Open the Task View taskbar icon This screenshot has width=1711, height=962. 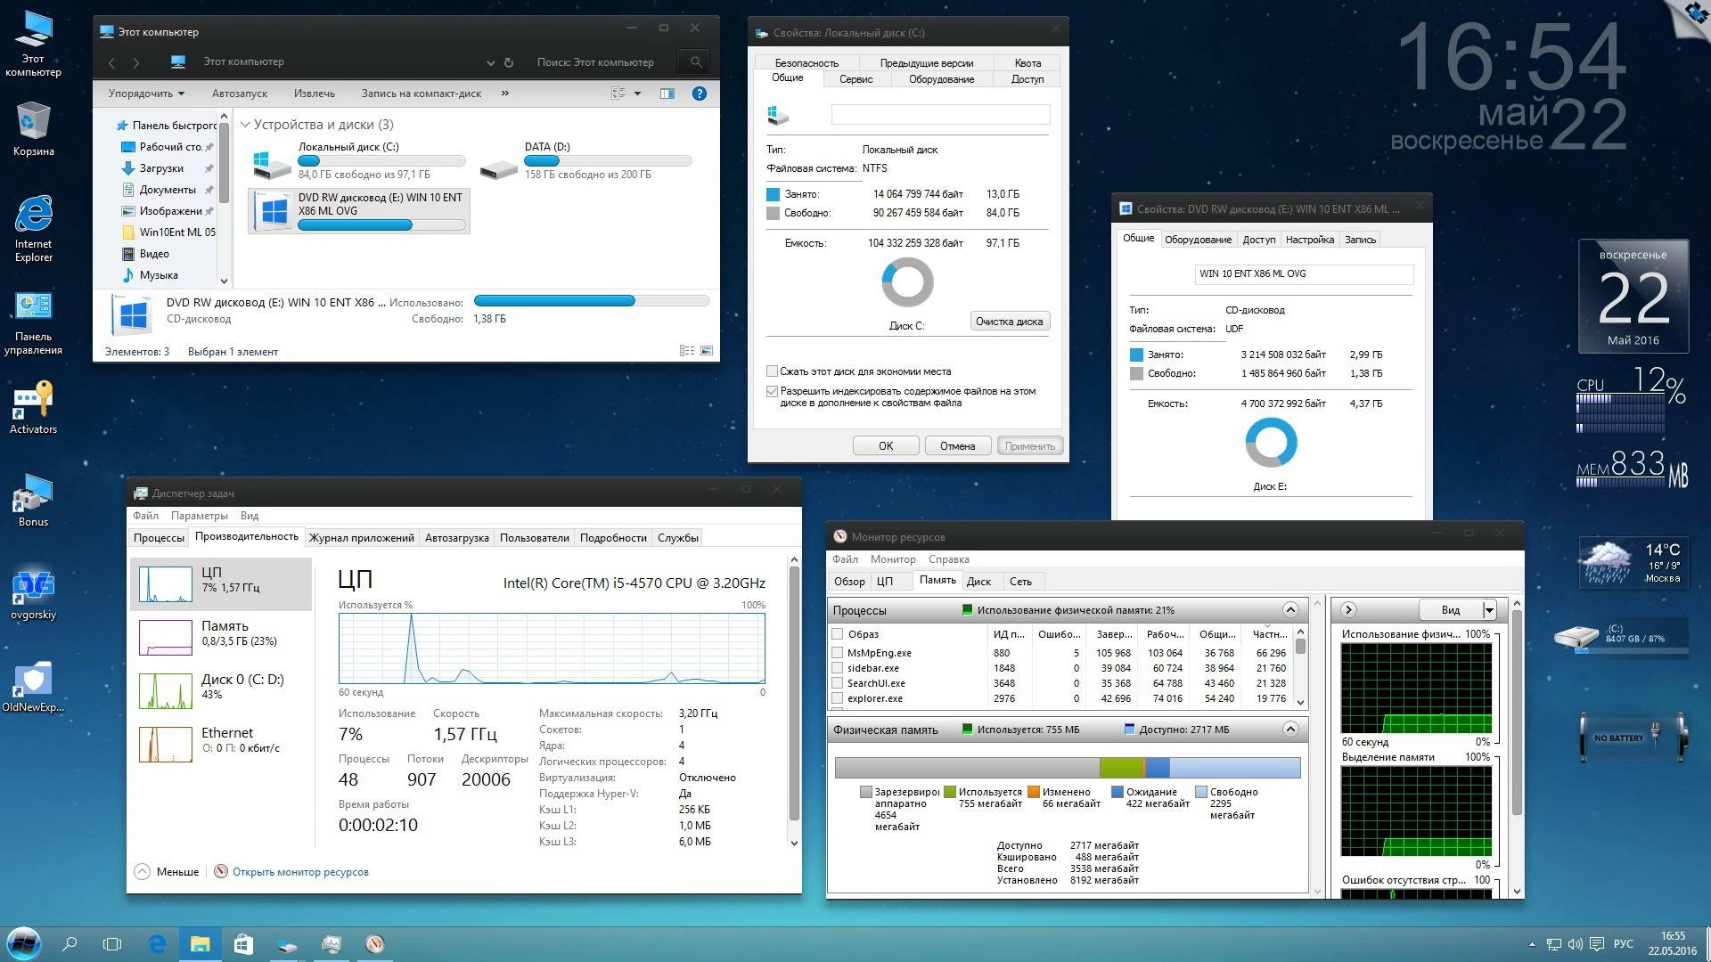[x=112, y=944]
